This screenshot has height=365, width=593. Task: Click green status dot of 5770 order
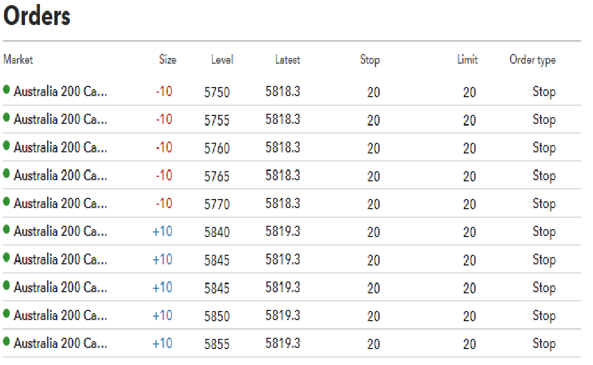pyautogui.click(x=6, y=202)
